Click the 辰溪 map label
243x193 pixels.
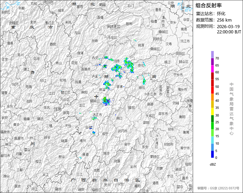point(102,89)
